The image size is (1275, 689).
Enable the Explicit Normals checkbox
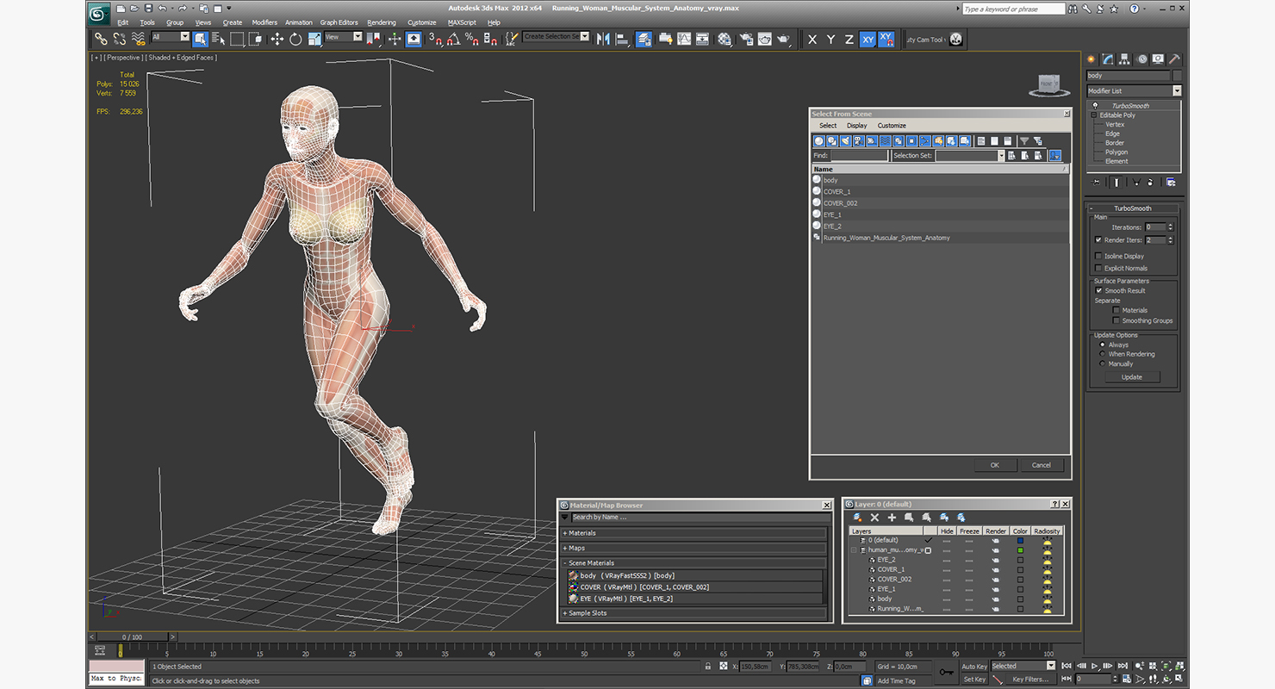click(1098, 268)
